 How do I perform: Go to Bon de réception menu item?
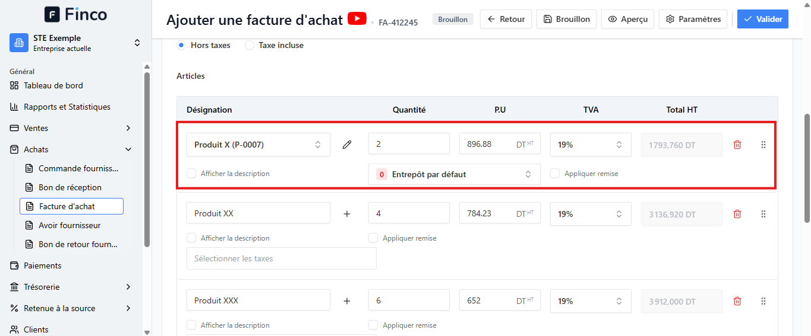click(x=71, y=187)
